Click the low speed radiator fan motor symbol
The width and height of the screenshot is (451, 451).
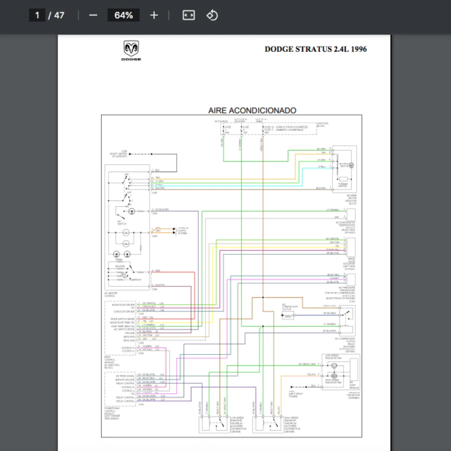pyautogui.click(x=334, y=366)
